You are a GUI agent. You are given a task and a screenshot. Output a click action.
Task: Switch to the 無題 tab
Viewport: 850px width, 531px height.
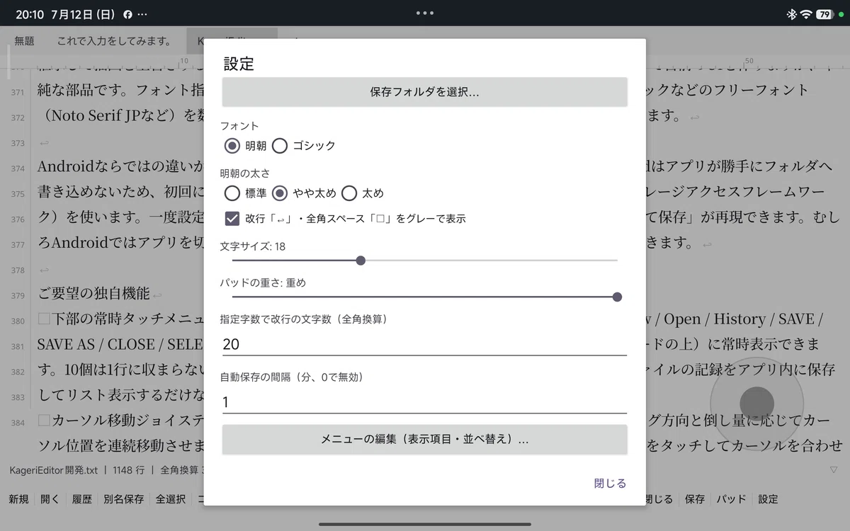(x=24, y=41)
